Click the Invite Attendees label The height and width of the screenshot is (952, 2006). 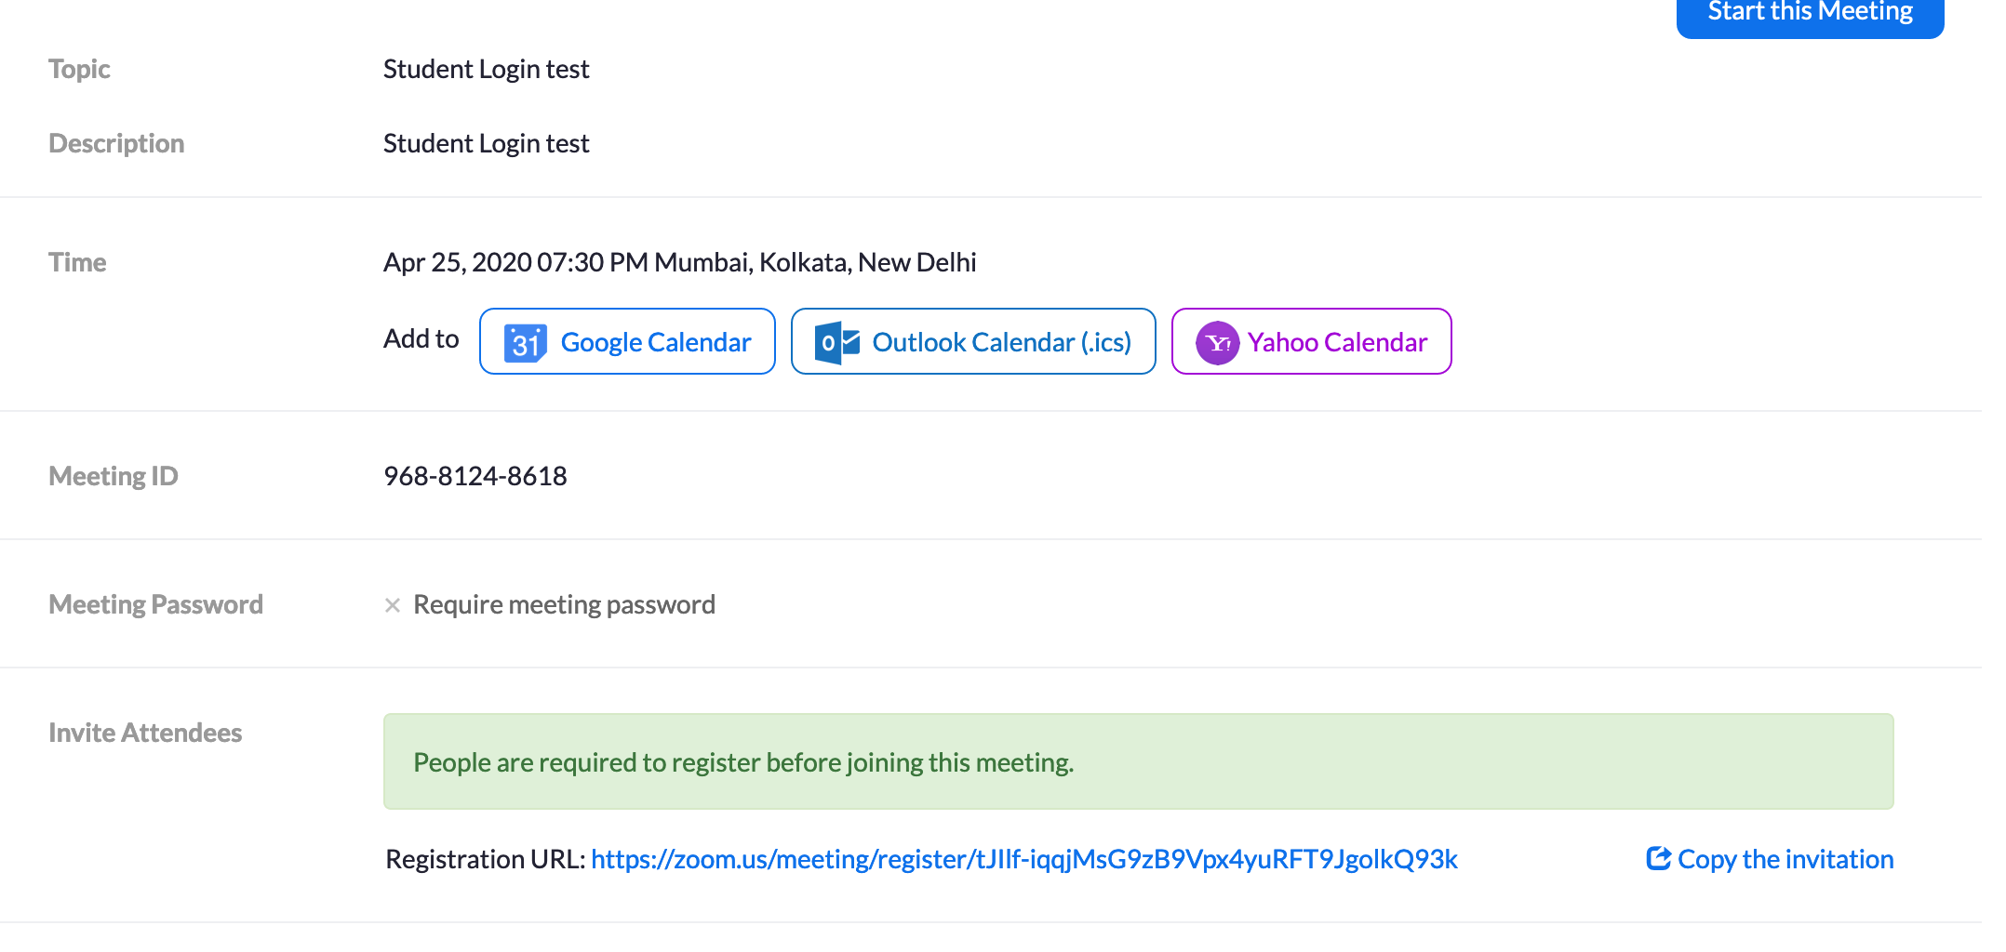coord(145,733)
